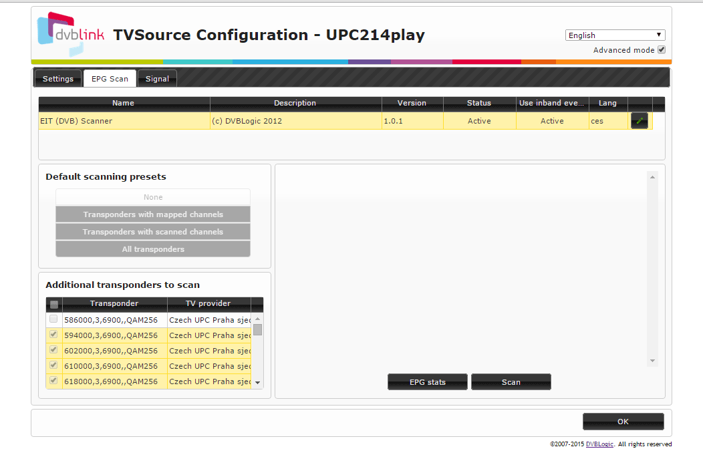Open the DVBLogic copyright link
Screen dimensions: 703x471
(599, 444)
